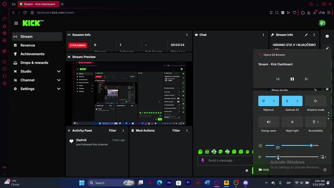334x188 pixels.
Task: Click the address bar URL dashboard.kick.com/stream
Action: [55, 13]
